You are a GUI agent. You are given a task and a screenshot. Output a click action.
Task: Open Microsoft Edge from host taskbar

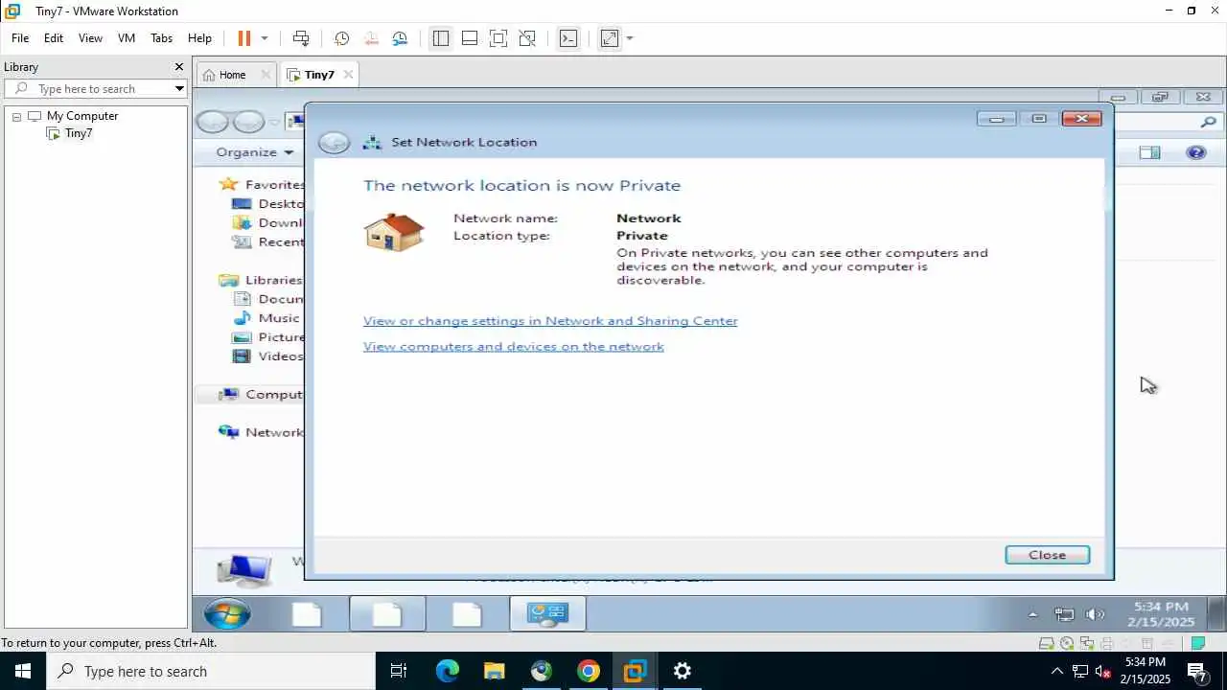click(448, 671)
